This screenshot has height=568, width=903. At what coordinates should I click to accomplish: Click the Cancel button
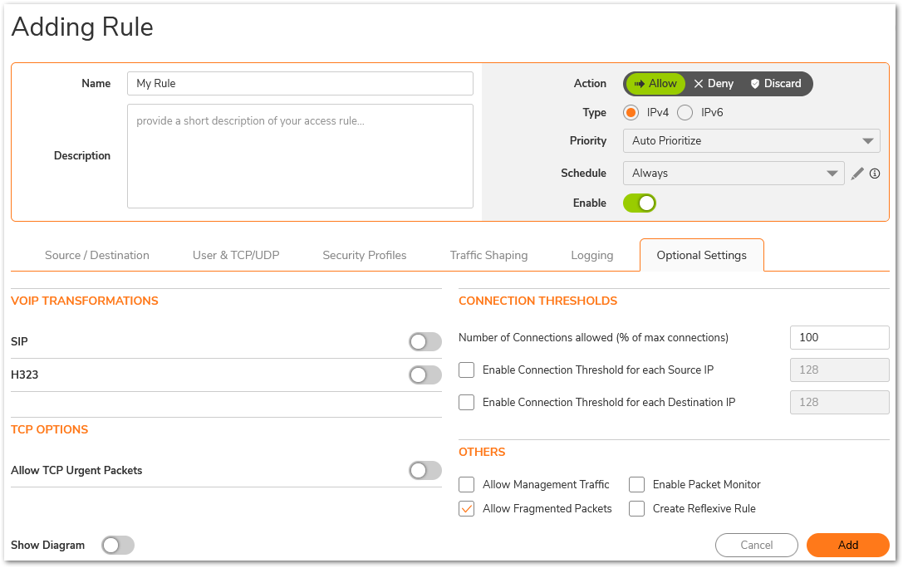(756, 545)
